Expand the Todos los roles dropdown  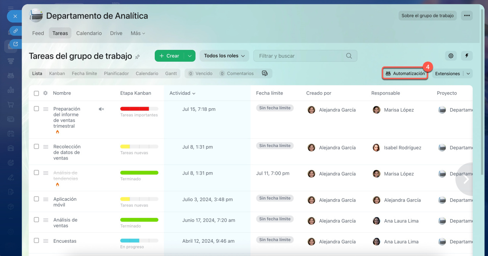click(224, 56)
